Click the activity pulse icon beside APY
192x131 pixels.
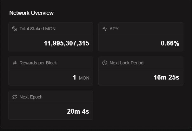105,29
